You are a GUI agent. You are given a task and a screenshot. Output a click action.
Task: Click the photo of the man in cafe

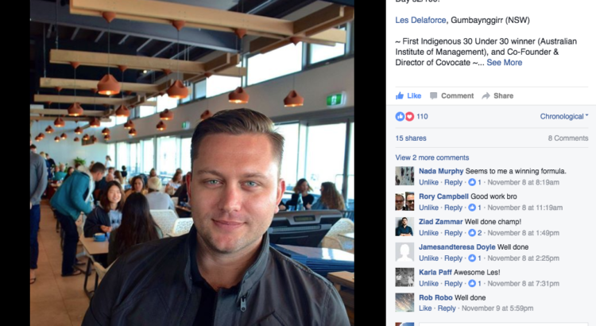pos(192,163)
